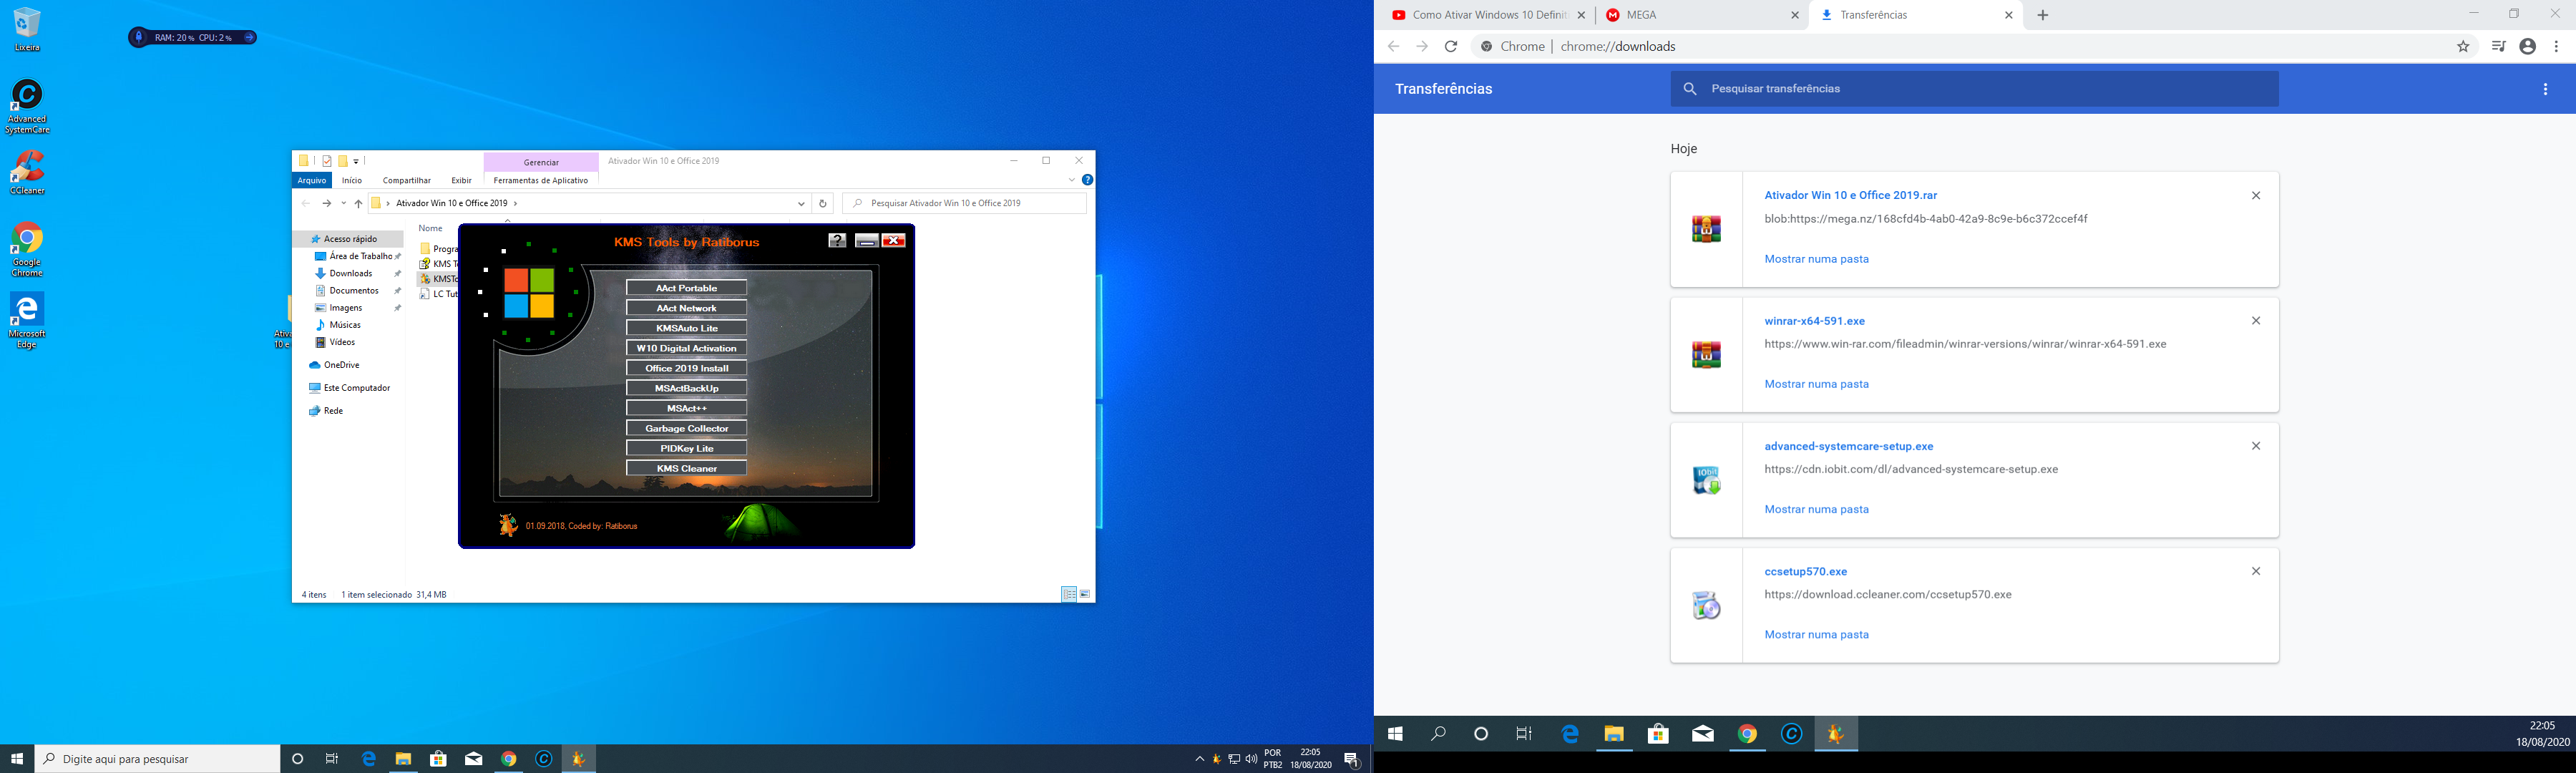Open Garbage Collector in KMS Tools
The width and height of the screenshot is (2576, 773).
pos(687,428)
